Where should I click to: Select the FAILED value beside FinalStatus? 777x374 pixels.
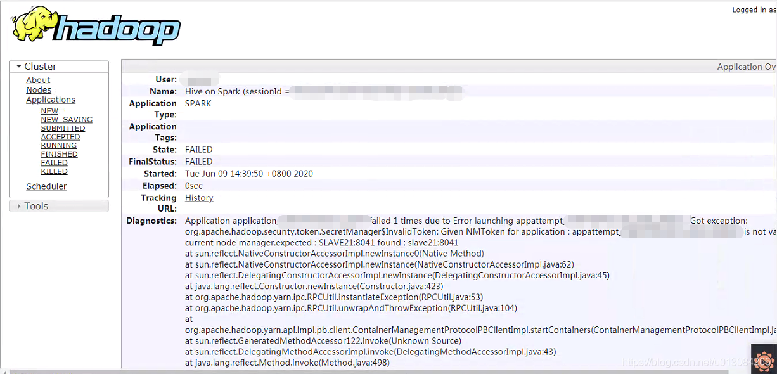[x=198, y=162]
